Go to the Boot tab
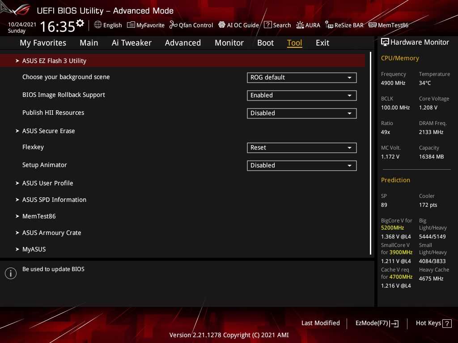Image resolution: width=458 pixels, height=343 pixels. (x=265, y=43)
